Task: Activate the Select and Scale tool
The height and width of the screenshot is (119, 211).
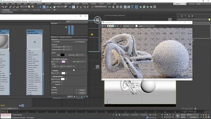Action: [51, 7]
